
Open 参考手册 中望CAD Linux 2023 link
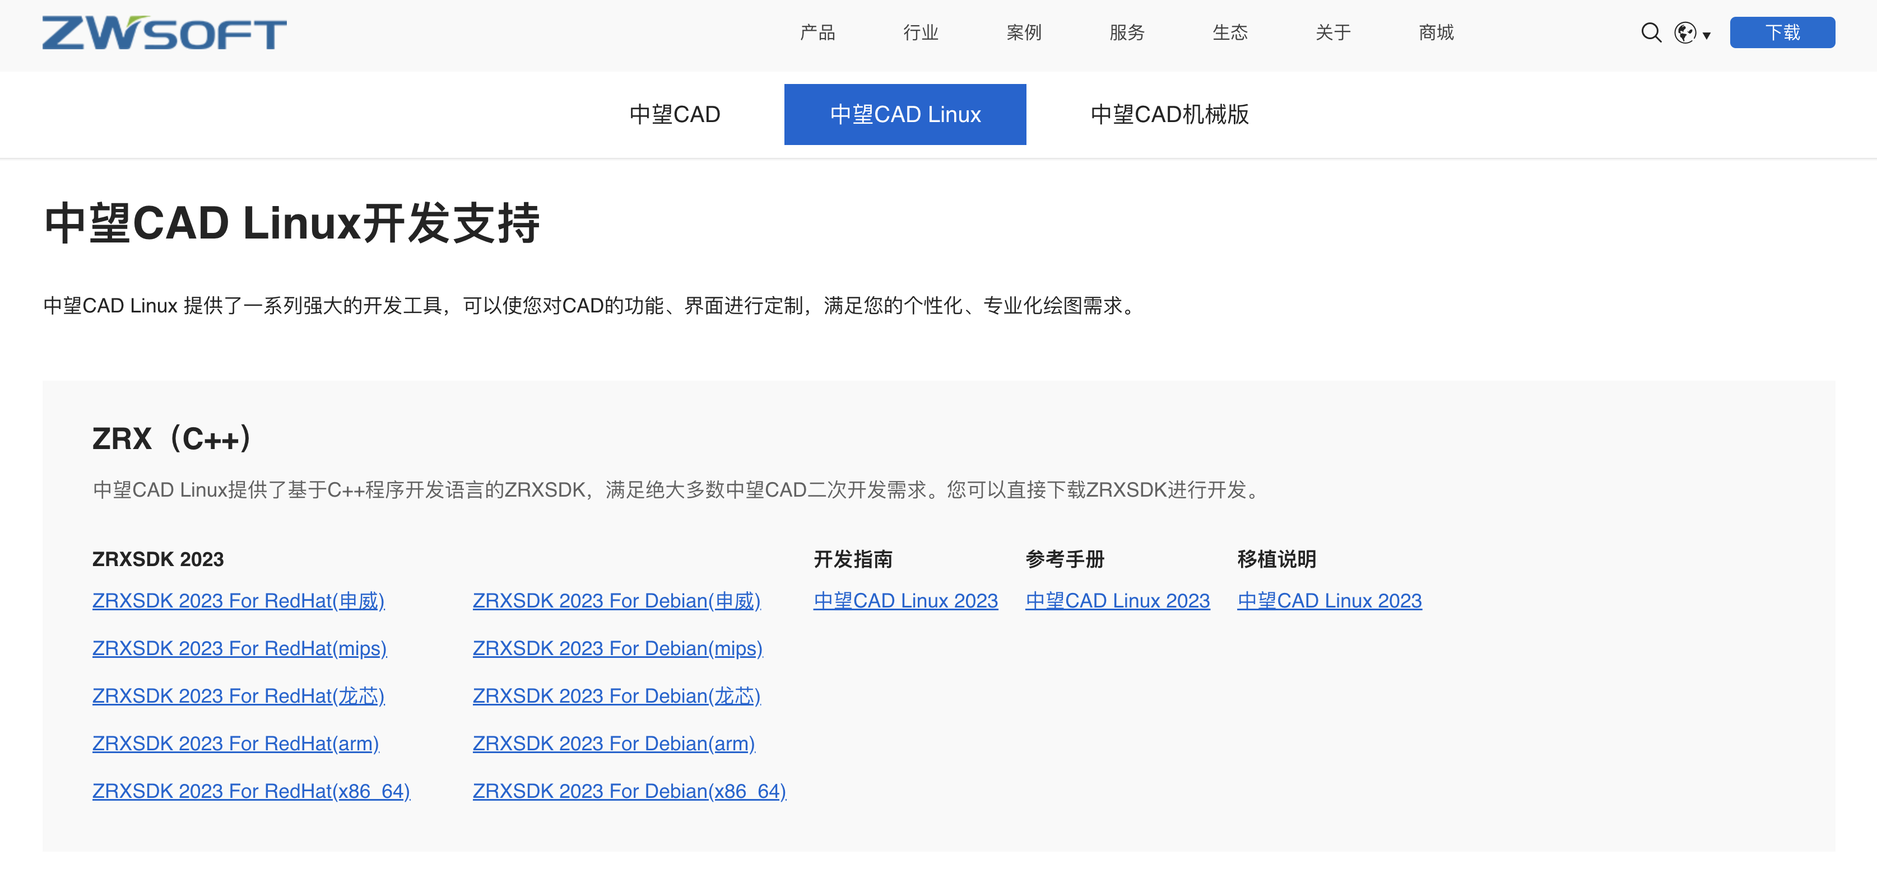click(1117, 601)
